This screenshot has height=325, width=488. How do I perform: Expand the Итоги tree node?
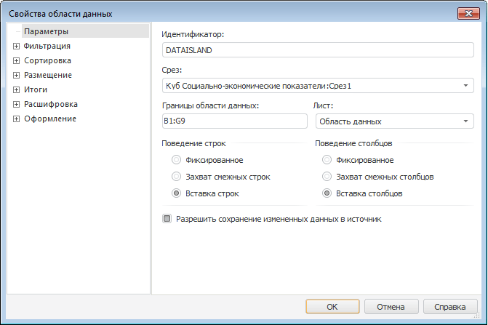(x=16, y=90)
